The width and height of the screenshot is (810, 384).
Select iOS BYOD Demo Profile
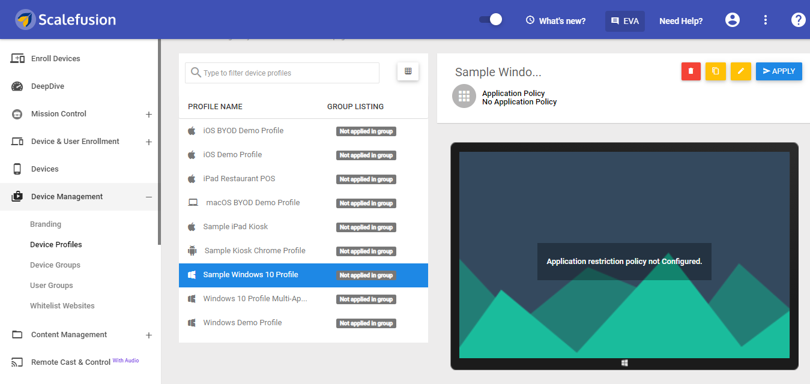click(x=303, y=131)
